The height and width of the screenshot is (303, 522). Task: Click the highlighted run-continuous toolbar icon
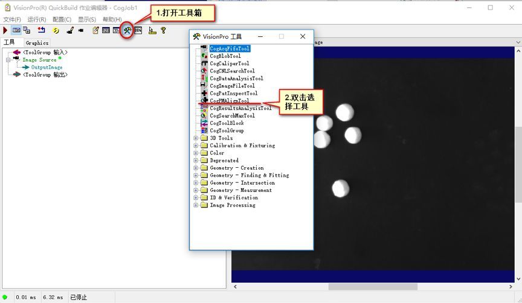coord(16,30)
